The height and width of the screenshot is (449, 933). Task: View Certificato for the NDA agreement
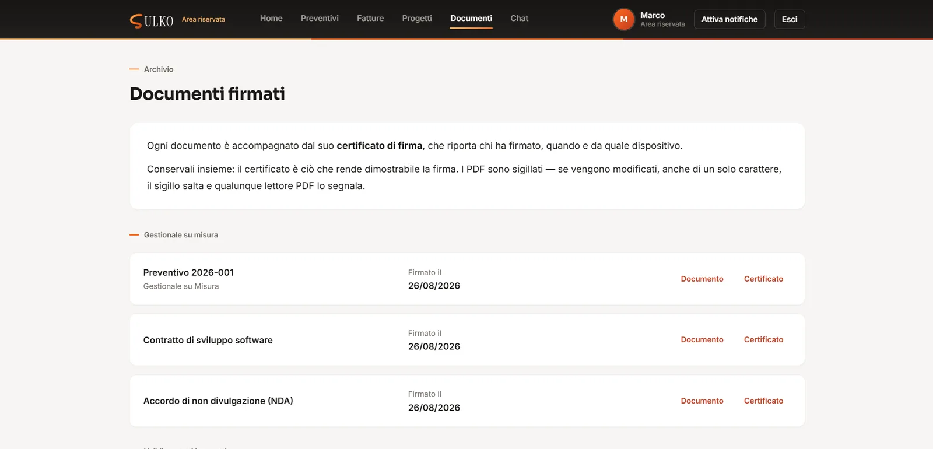tap(763, 401)
